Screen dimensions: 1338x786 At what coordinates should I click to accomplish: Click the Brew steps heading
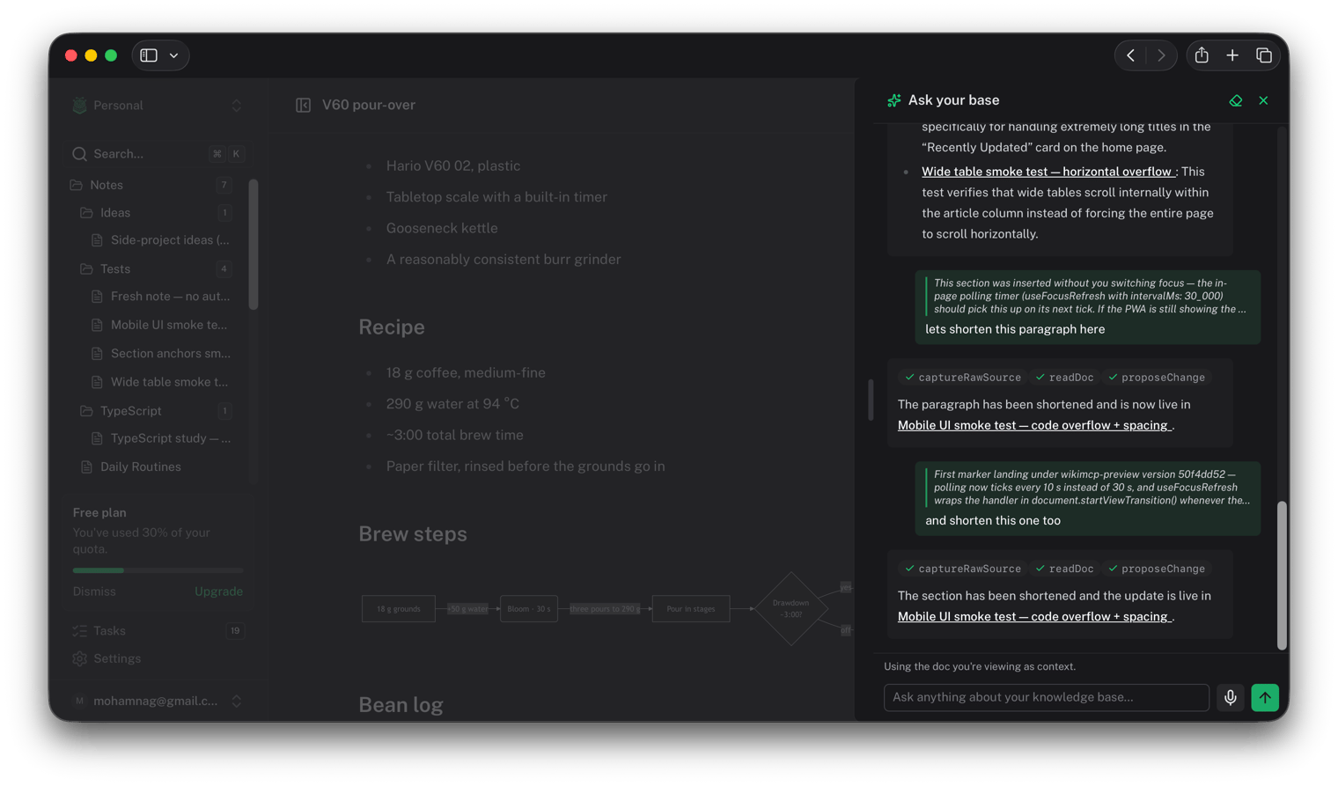(x=413, y=534)
